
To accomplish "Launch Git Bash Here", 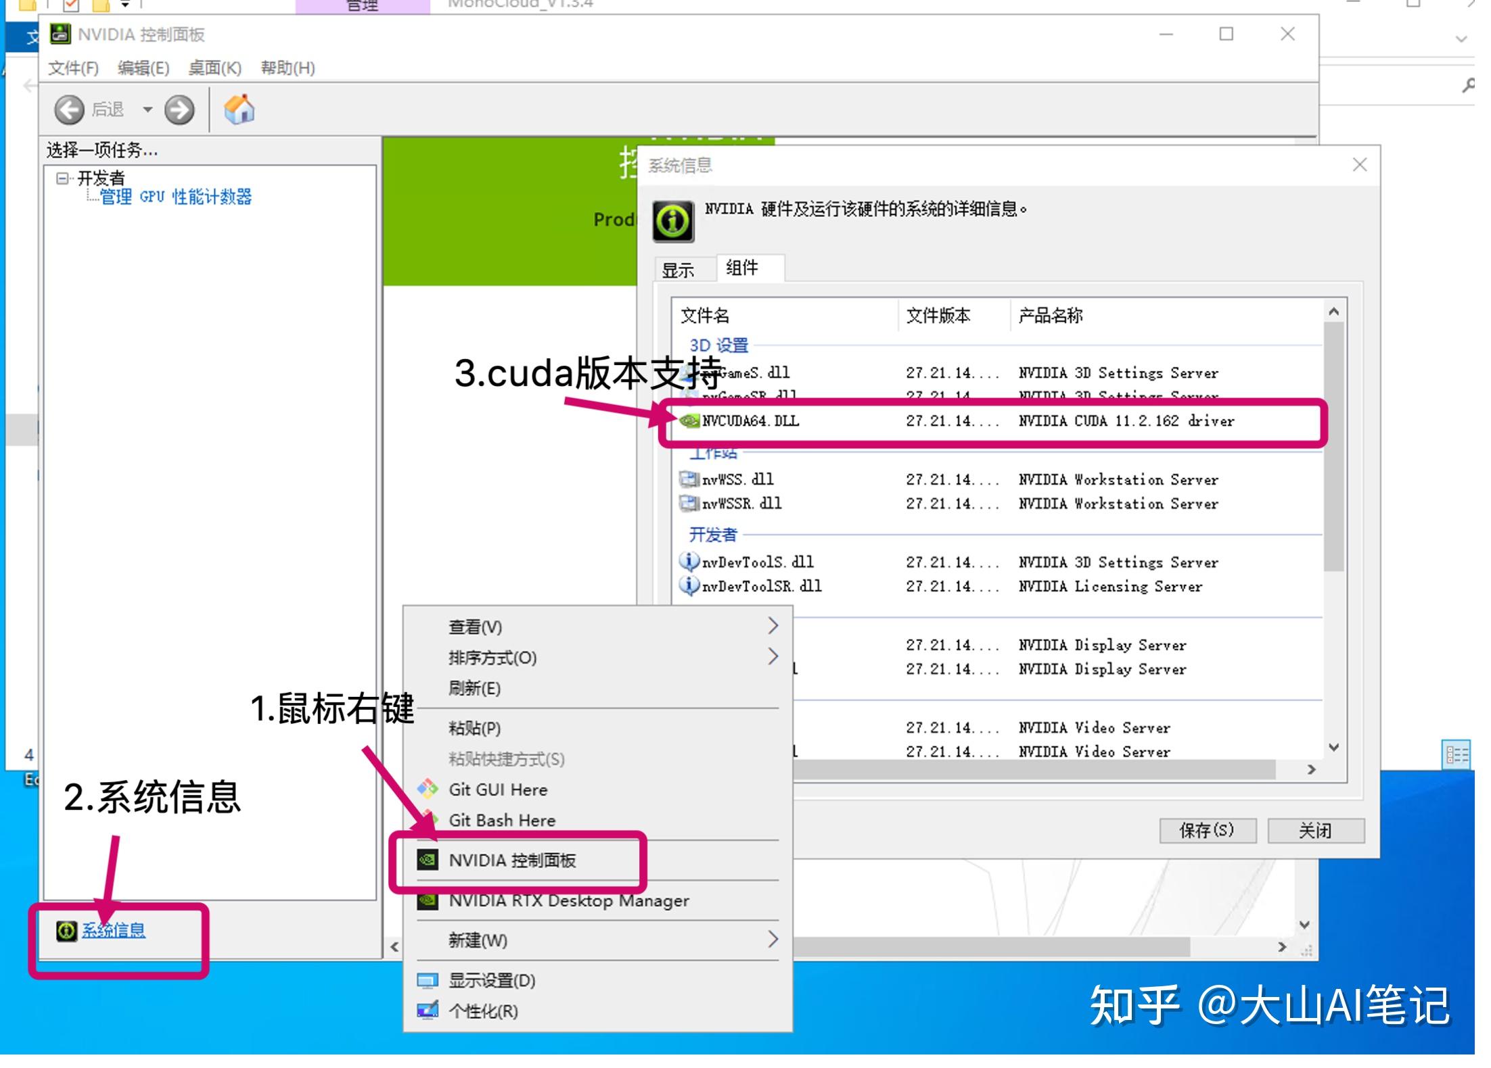I will tap(501, 820).
